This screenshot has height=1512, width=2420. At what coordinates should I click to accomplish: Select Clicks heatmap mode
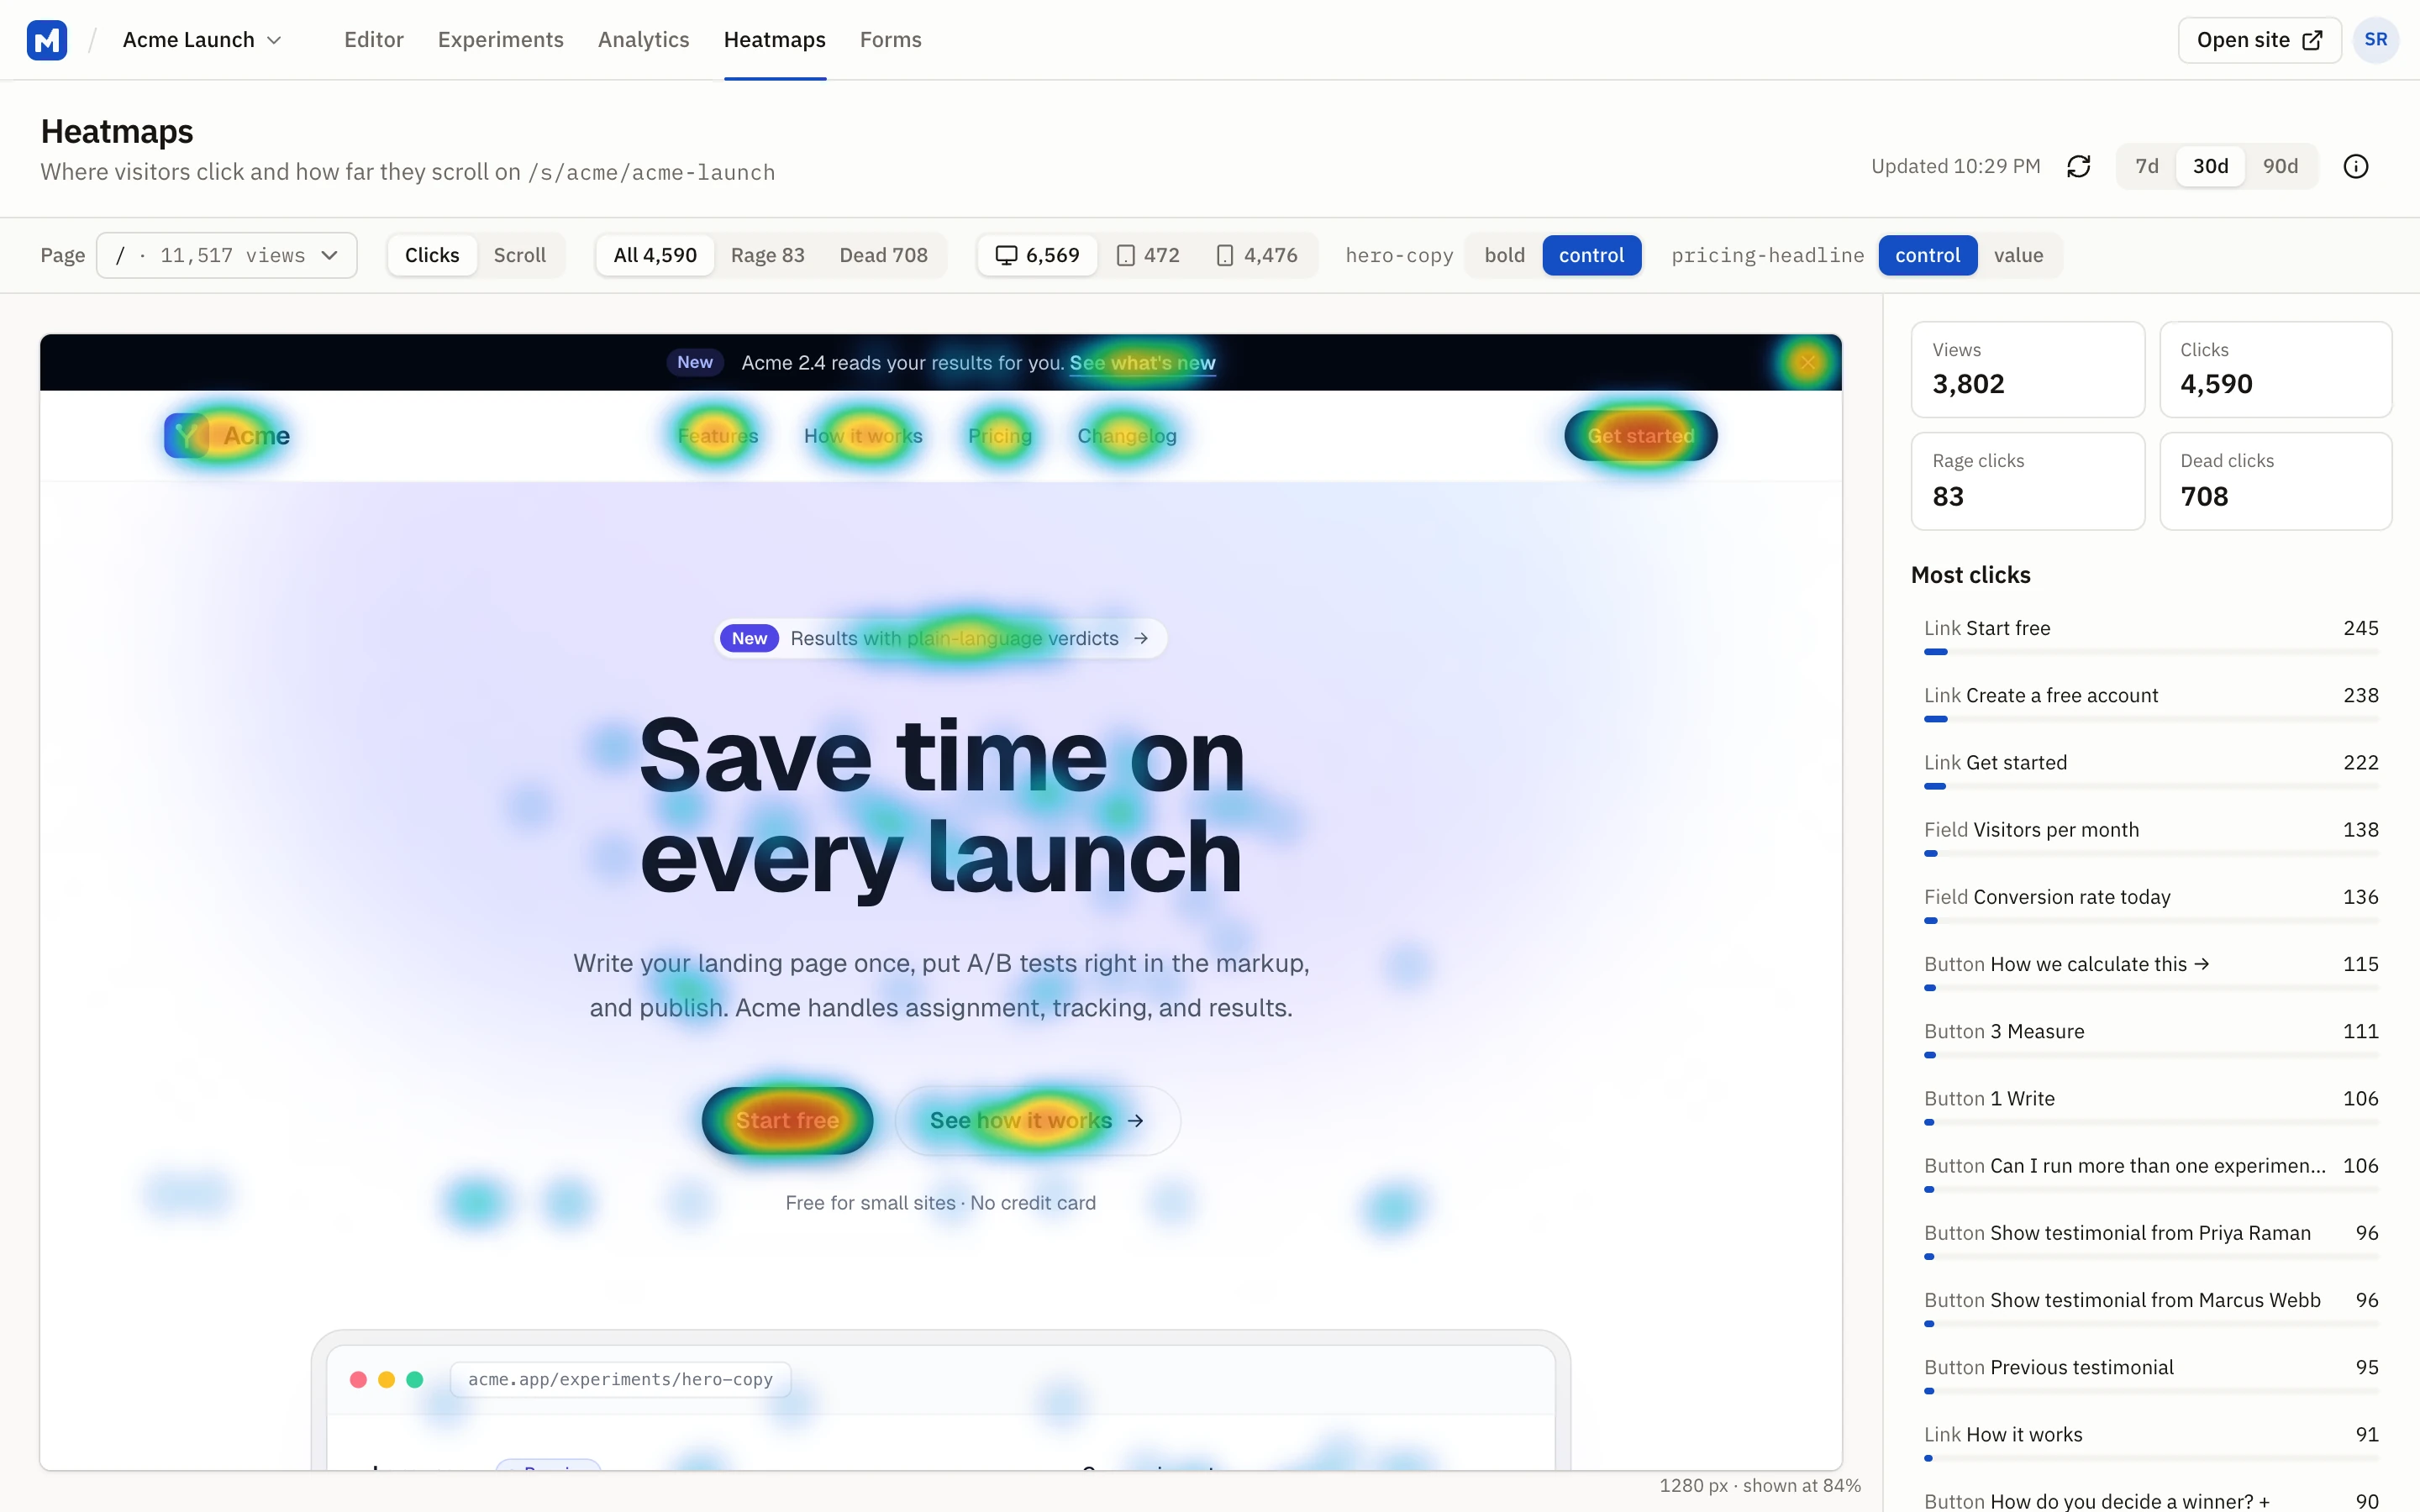[x=432, y=255]
